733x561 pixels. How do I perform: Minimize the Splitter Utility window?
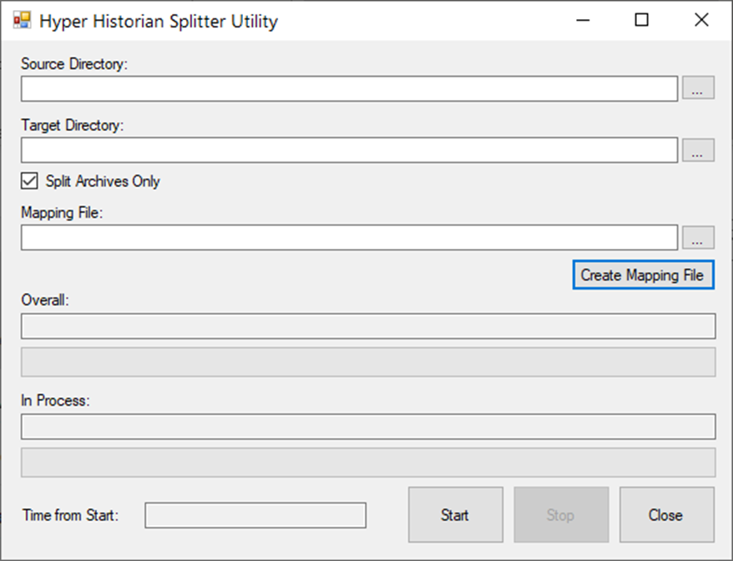(583, 20)
